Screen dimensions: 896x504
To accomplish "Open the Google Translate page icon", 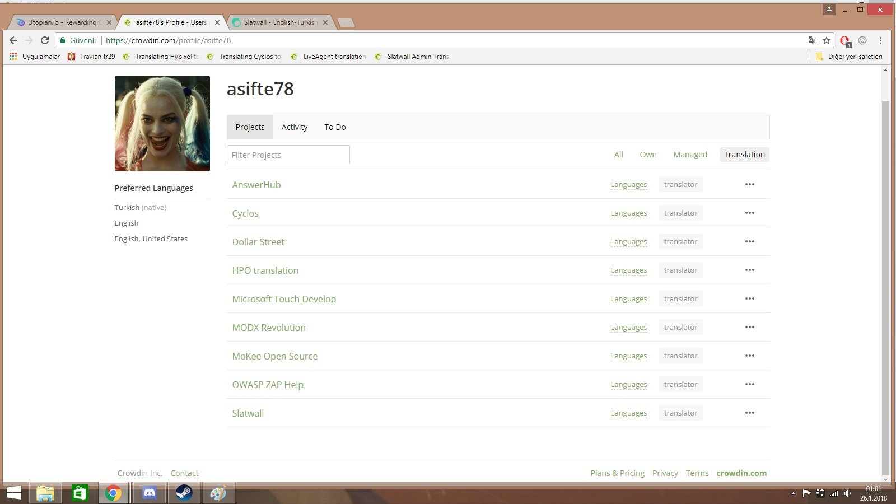I will point(812,40).
